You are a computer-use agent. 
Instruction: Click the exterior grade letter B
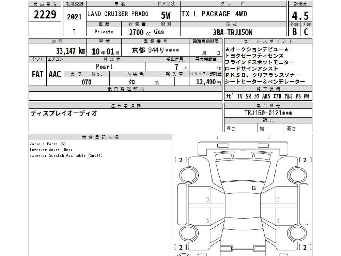coord(294,32)
